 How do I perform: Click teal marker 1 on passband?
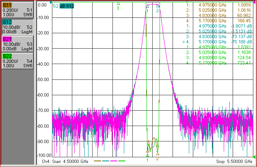[147, 6]
